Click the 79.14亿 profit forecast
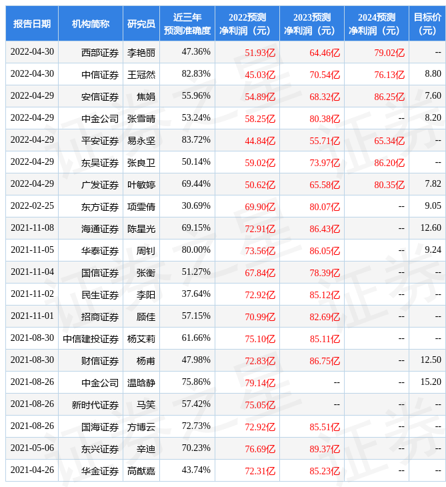This screenshot has width=446, height=487. coord(260,383)
